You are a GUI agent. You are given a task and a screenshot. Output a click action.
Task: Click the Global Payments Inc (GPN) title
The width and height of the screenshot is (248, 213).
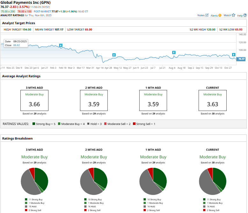pyautogui.click(x=26, y=3)
